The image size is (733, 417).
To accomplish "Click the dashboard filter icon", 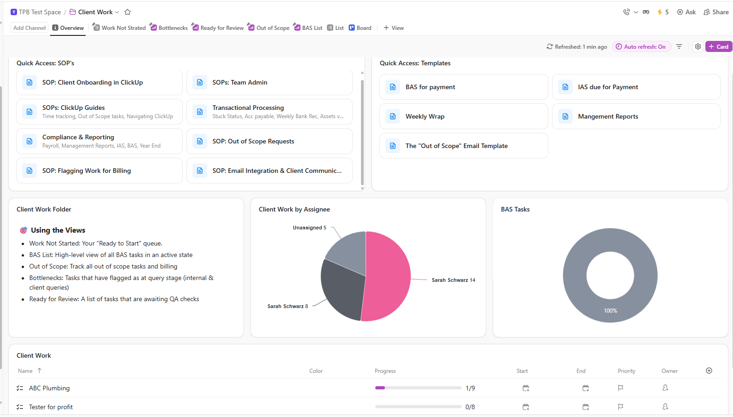I will pyautogui.click(x=679, y=46).
